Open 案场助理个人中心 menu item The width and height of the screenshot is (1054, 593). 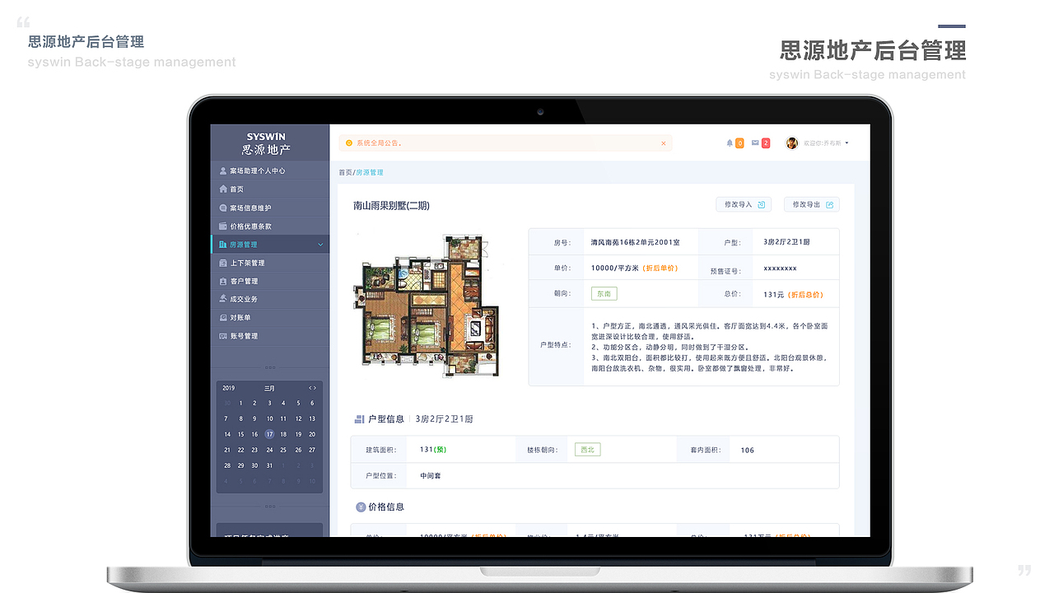(270, 171)
